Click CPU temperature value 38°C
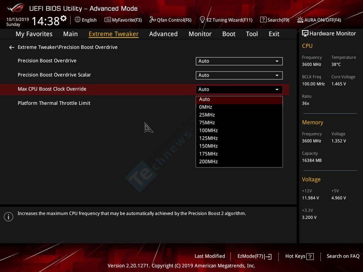Image resolution: width=363 pixels, height=272 pixels. 336,64
